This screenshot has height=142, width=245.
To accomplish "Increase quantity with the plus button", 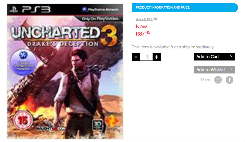I will 156,57.
